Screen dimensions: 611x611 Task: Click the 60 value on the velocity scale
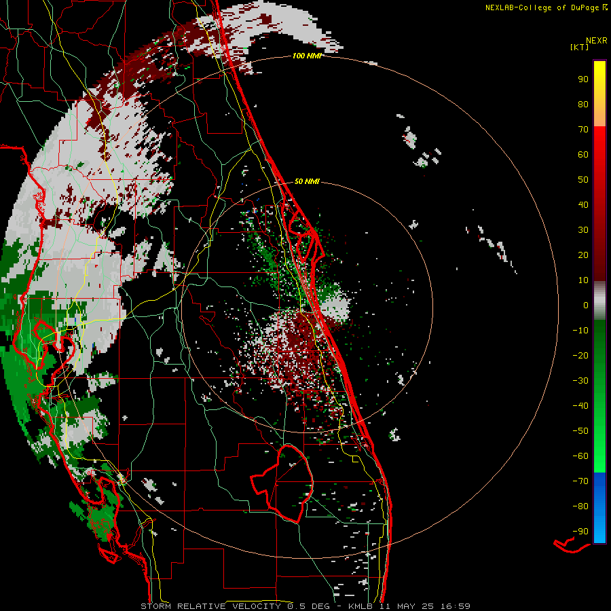(x=583, y=155)
